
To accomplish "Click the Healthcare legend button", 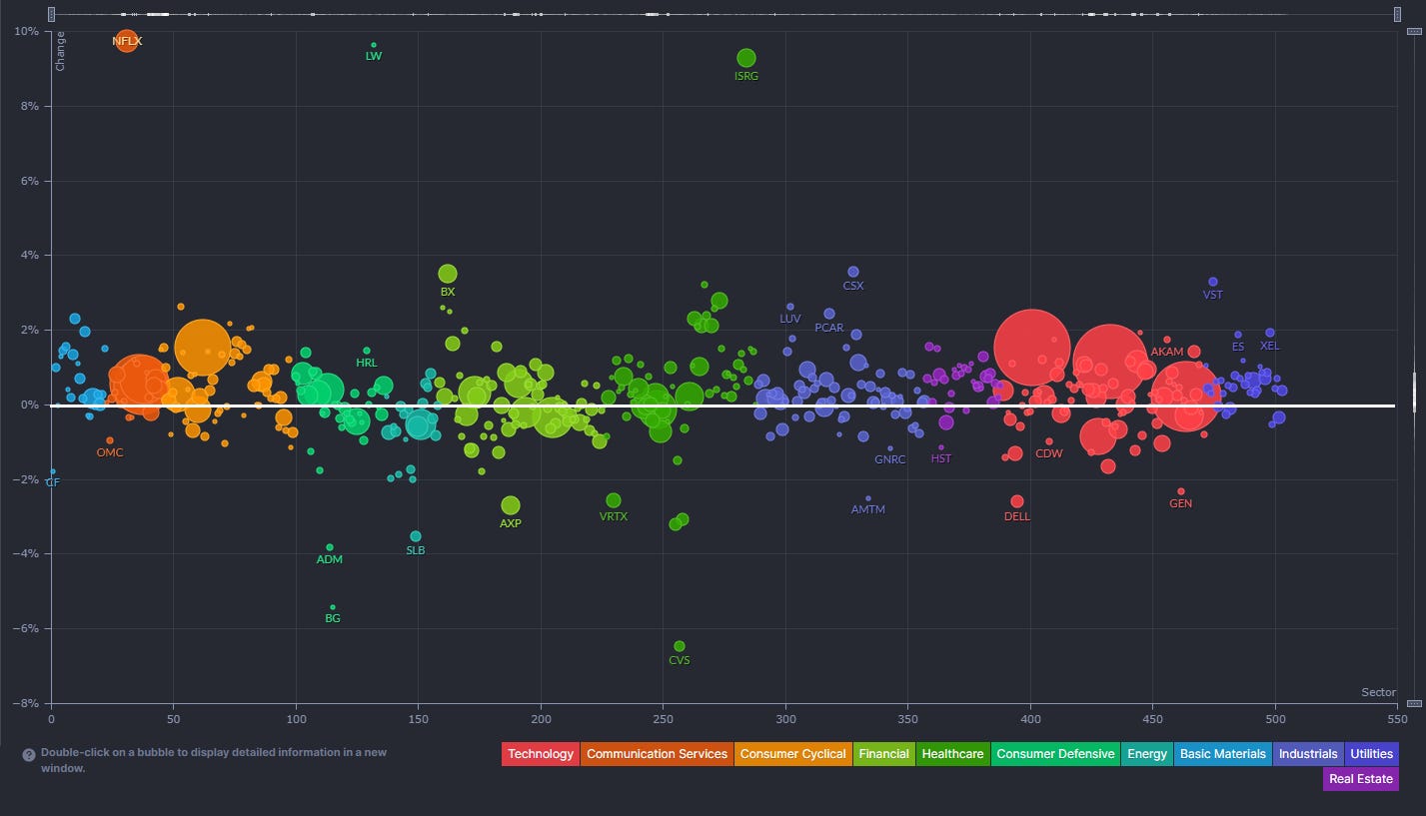I will (952, 754).
